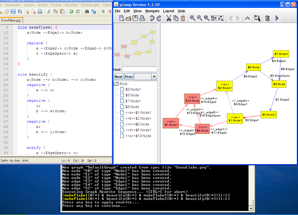Collapse the Root folder in the tree
298x215 pixels.
click(x=116, y=84)
